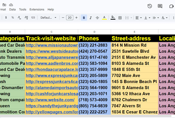Open the Default font dropdown
The width and height of the screenshot is (175, 118).
[48, 18]
